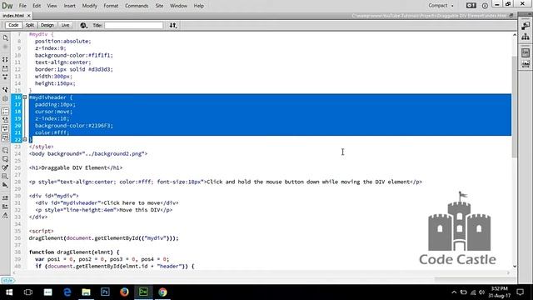Open the Help menu
The image size is (533, 300).
(198, 6)
